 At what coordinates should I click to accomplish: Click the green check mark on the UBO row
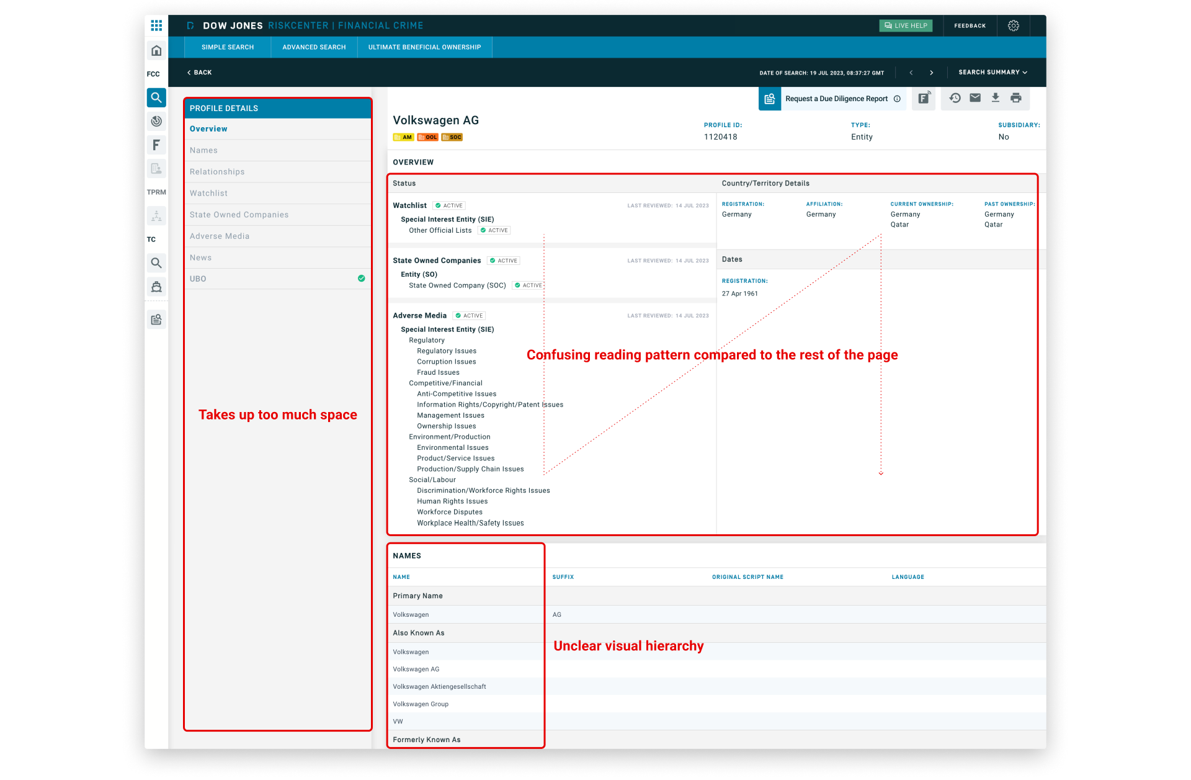click(362, 279)
